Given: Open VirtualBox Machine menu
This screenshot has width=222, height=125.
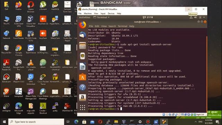Looking at the screenshot, I should tap(88, 14).
